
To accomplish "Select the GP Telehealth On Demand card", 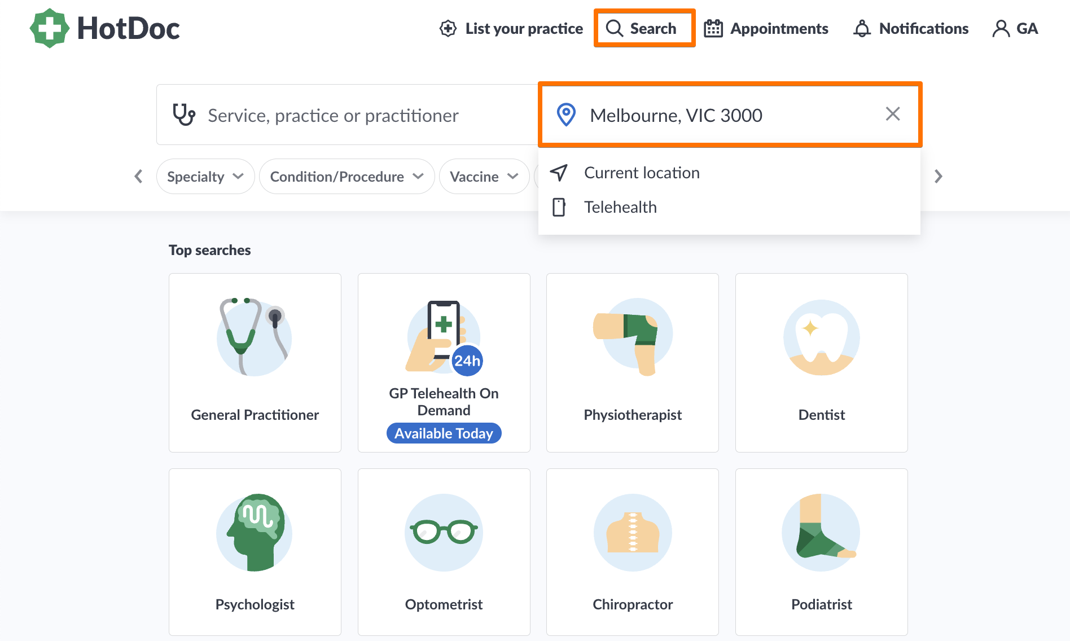I will [444, 363].
